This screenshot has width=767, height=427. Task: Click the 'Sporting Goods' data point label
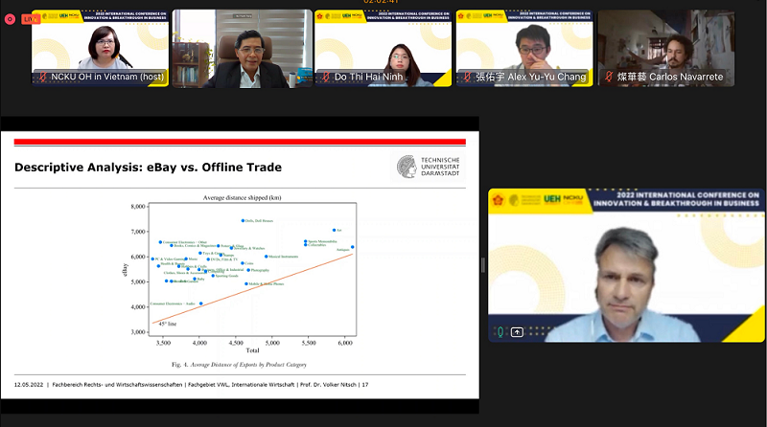pyautogui.click(x=227, y=276)
